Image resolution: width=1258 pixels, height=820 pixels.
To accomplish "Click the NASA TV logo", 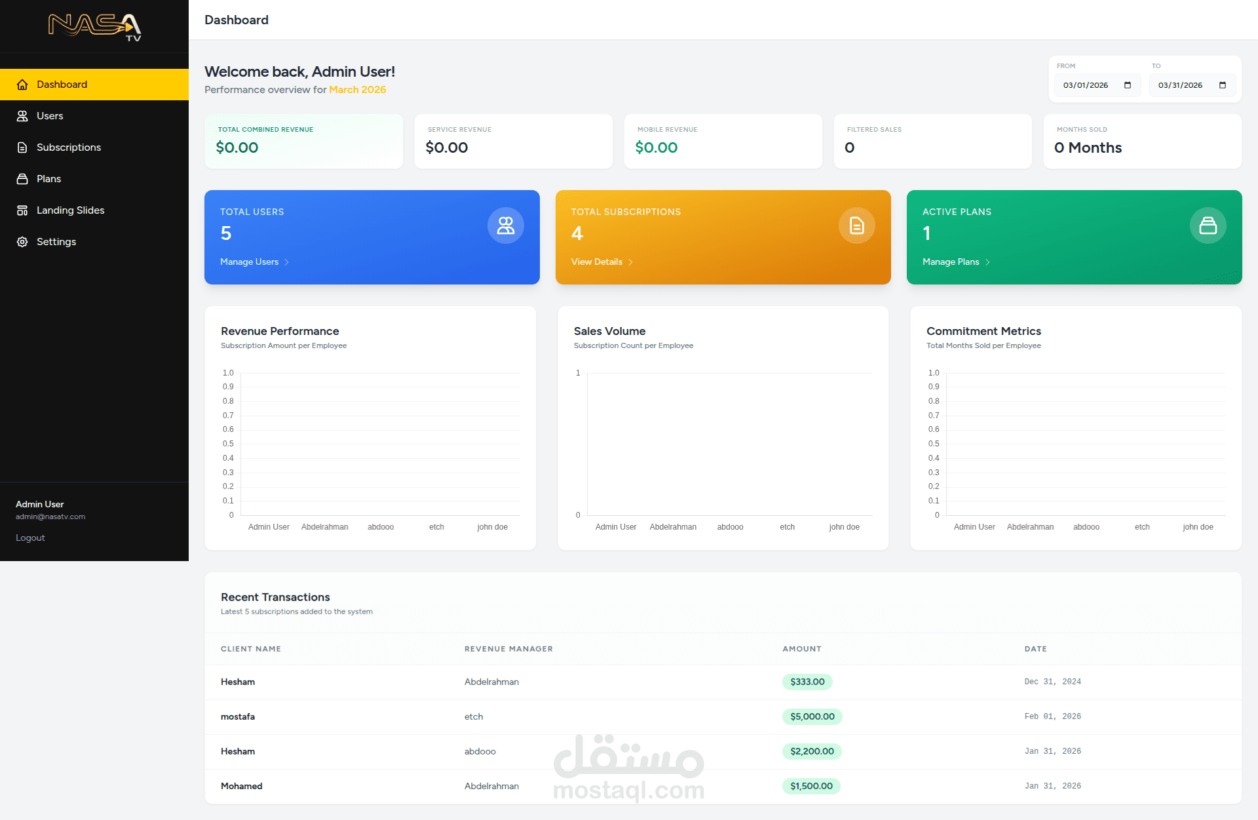I will tap(94, 27).
